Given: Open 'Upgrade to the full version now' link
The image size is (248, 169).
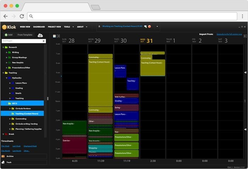Looking at the screenshot, I should pos(229,34).
